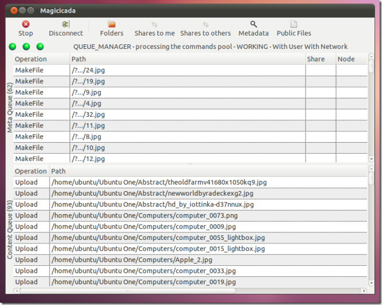Click the Disconnect plug icon
The height and width of the screenshot is (305, 382).
point(66,24)
